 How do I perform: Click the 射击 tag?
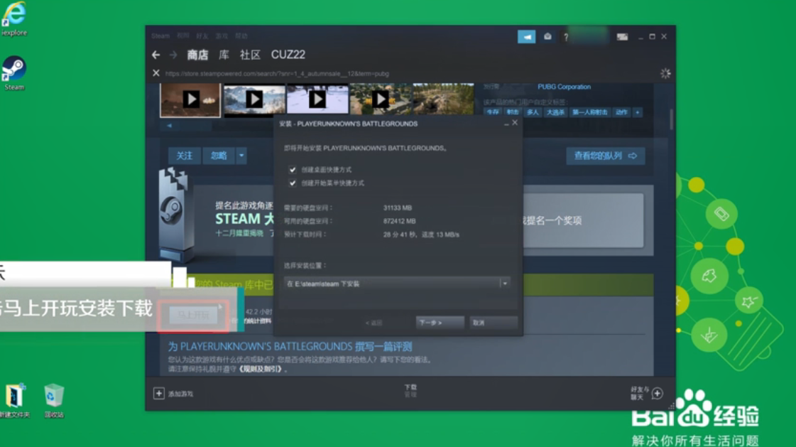513,112
